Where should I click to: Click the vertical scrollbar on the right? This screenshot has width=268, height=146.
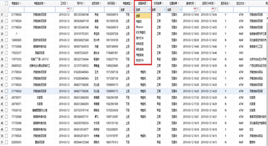pos(266,76)
